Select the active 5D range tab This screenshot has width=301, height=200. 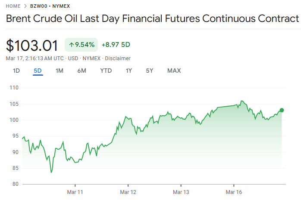(x=38, y=71)
